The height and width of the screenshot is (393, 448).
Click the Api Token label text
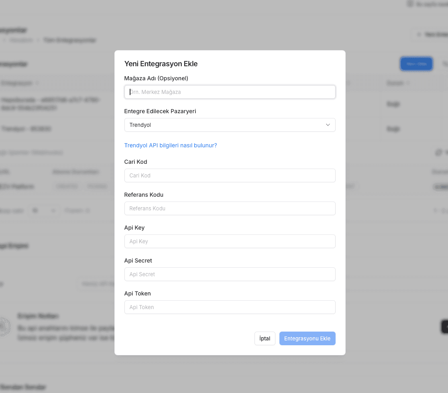tap(137, 293)
